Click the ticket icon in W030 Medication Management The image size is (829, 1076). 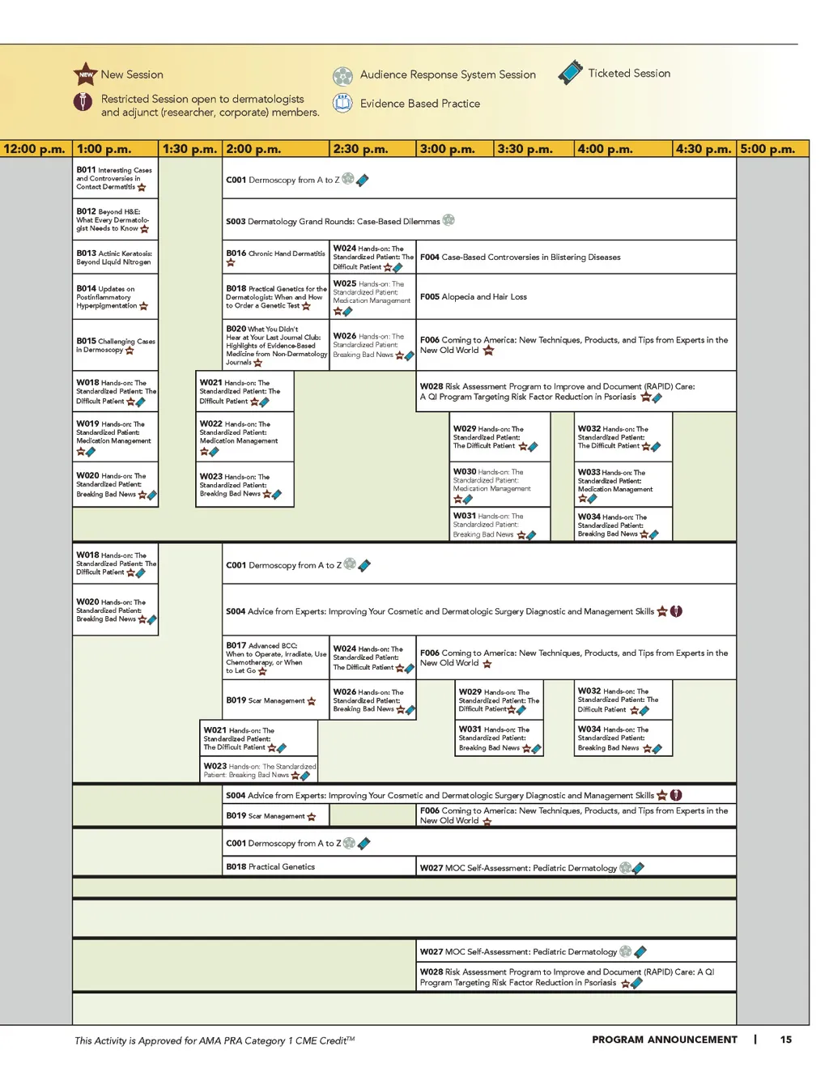tap(468, 500)
